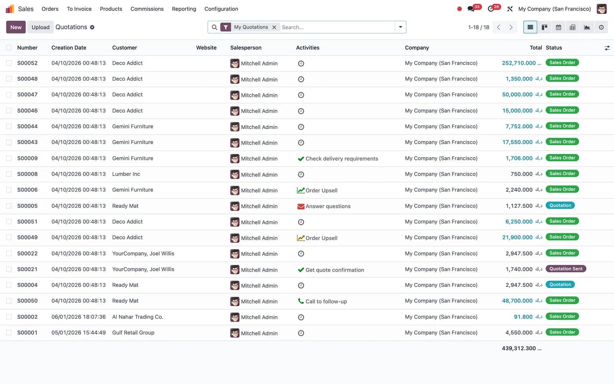614x384 pixels.
Task: Create a New quotation
Action: (16, 27)
